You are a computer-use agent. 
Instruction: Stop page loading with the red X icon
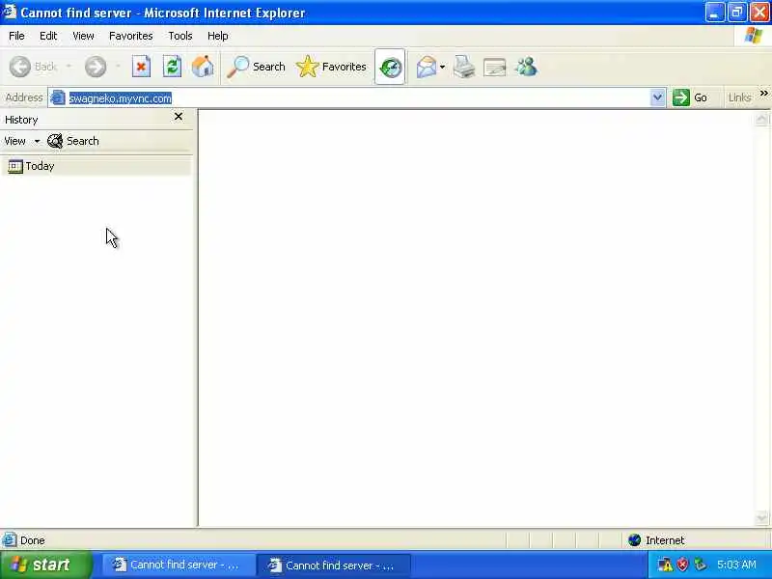point(141,67)
